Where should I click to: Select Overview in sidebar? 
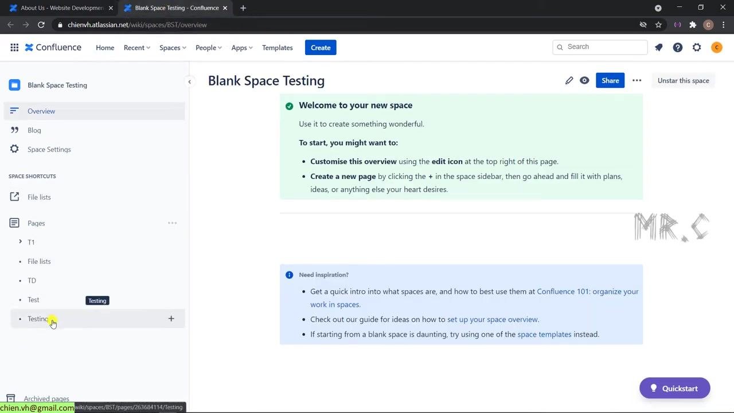[x=95, y=111]
